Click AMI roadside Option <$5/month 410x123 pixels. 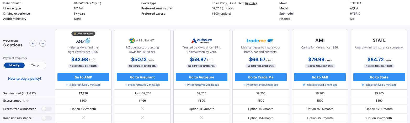pos(320,118)
